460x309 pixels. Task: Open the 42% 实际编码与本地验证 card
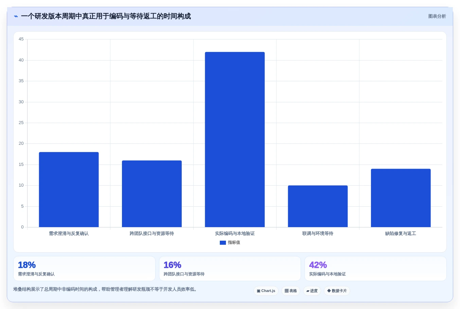click(375, 269)
